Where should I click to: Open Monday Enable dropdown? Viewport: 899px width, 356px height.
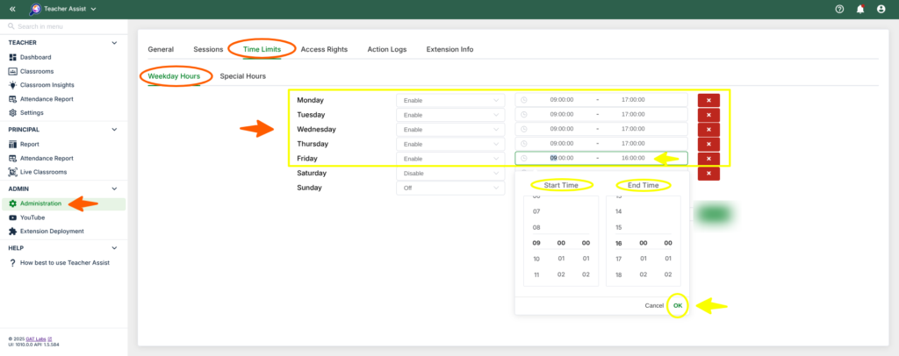pos(450,100)
